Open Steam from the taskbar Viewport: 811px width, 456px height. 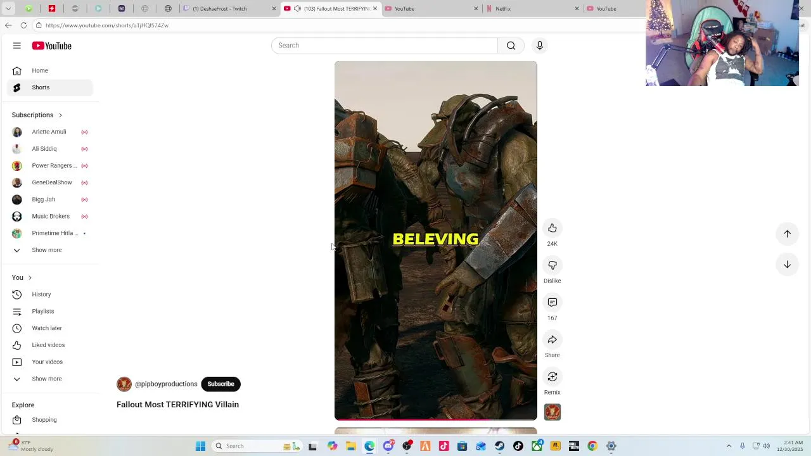(500, 446)
